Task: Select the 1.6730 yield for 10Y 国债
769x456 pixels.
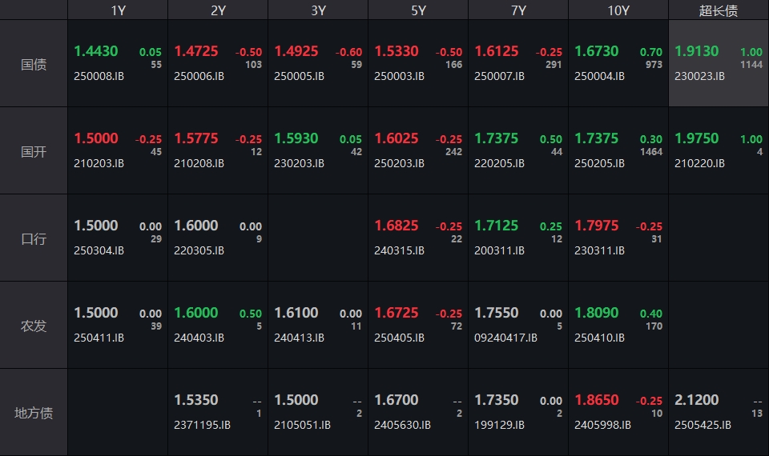Action: click(597, 51)
